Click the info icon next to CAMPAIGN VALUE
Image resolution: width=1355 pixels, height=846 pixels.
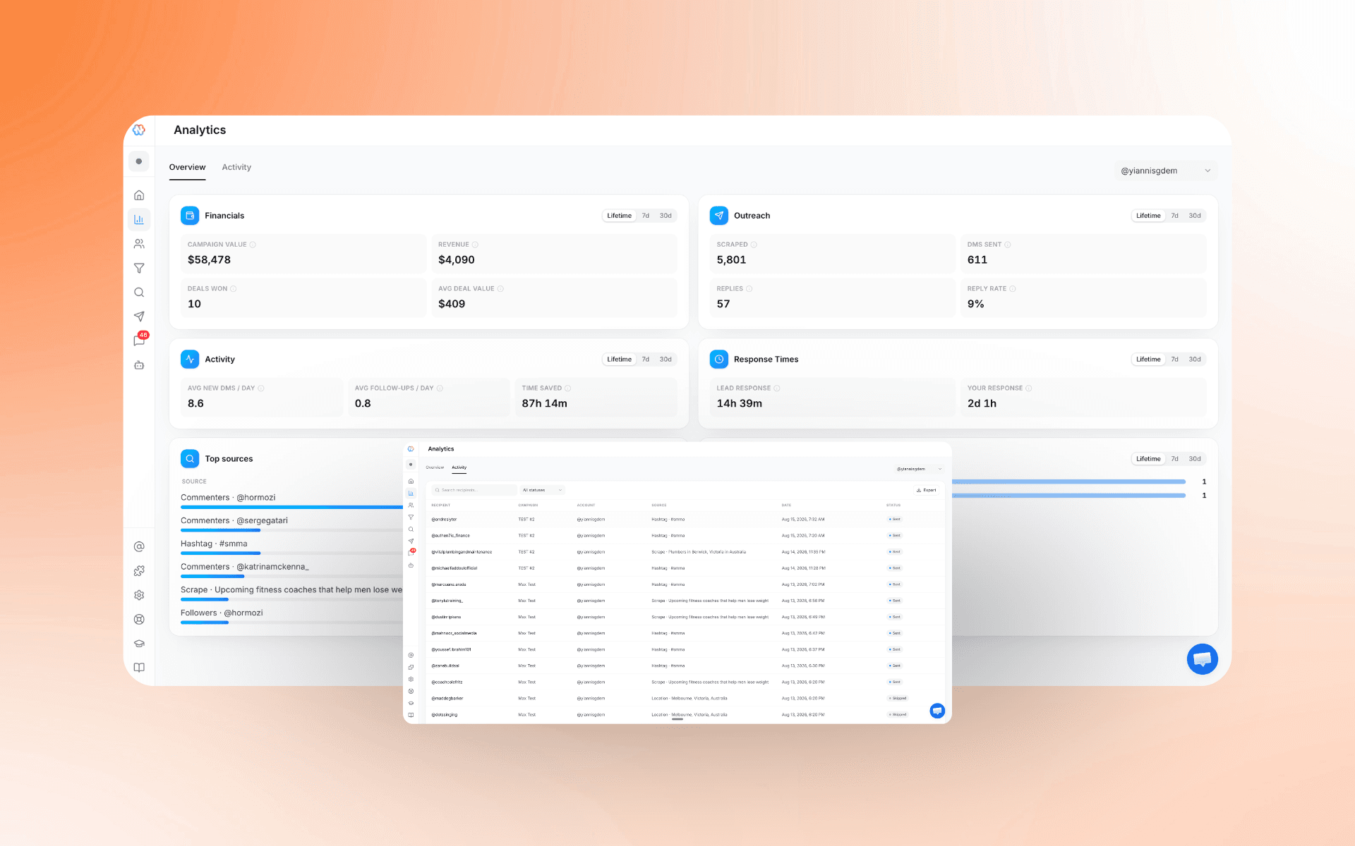click(x=253, y=245)
